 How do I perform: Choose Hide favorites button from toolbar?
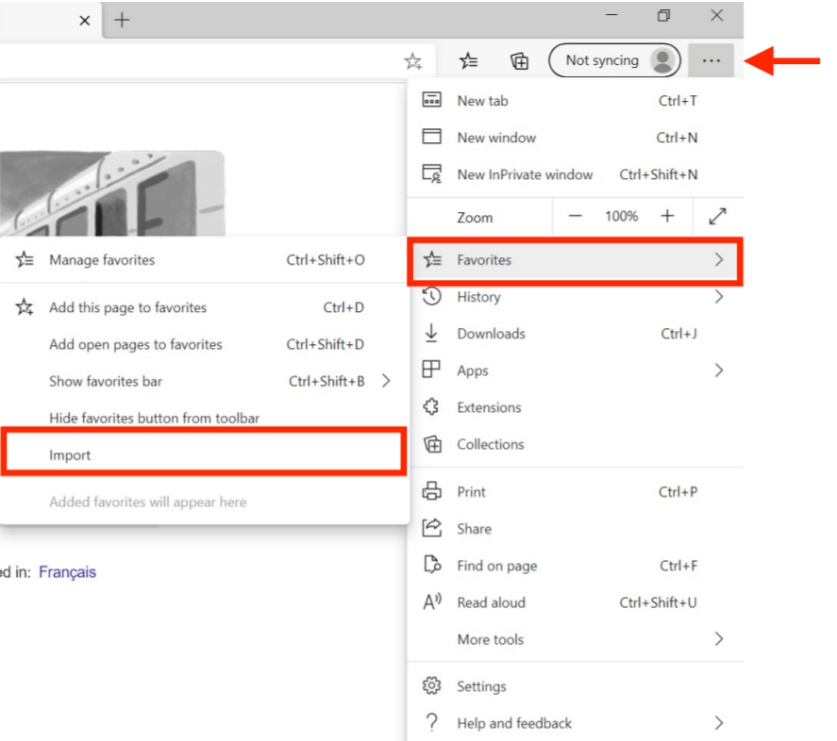[x=205, y=418]
